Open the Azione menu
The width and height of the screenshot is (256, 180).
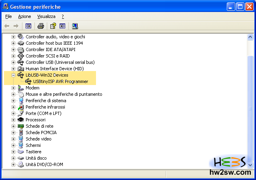coord(24,16)
